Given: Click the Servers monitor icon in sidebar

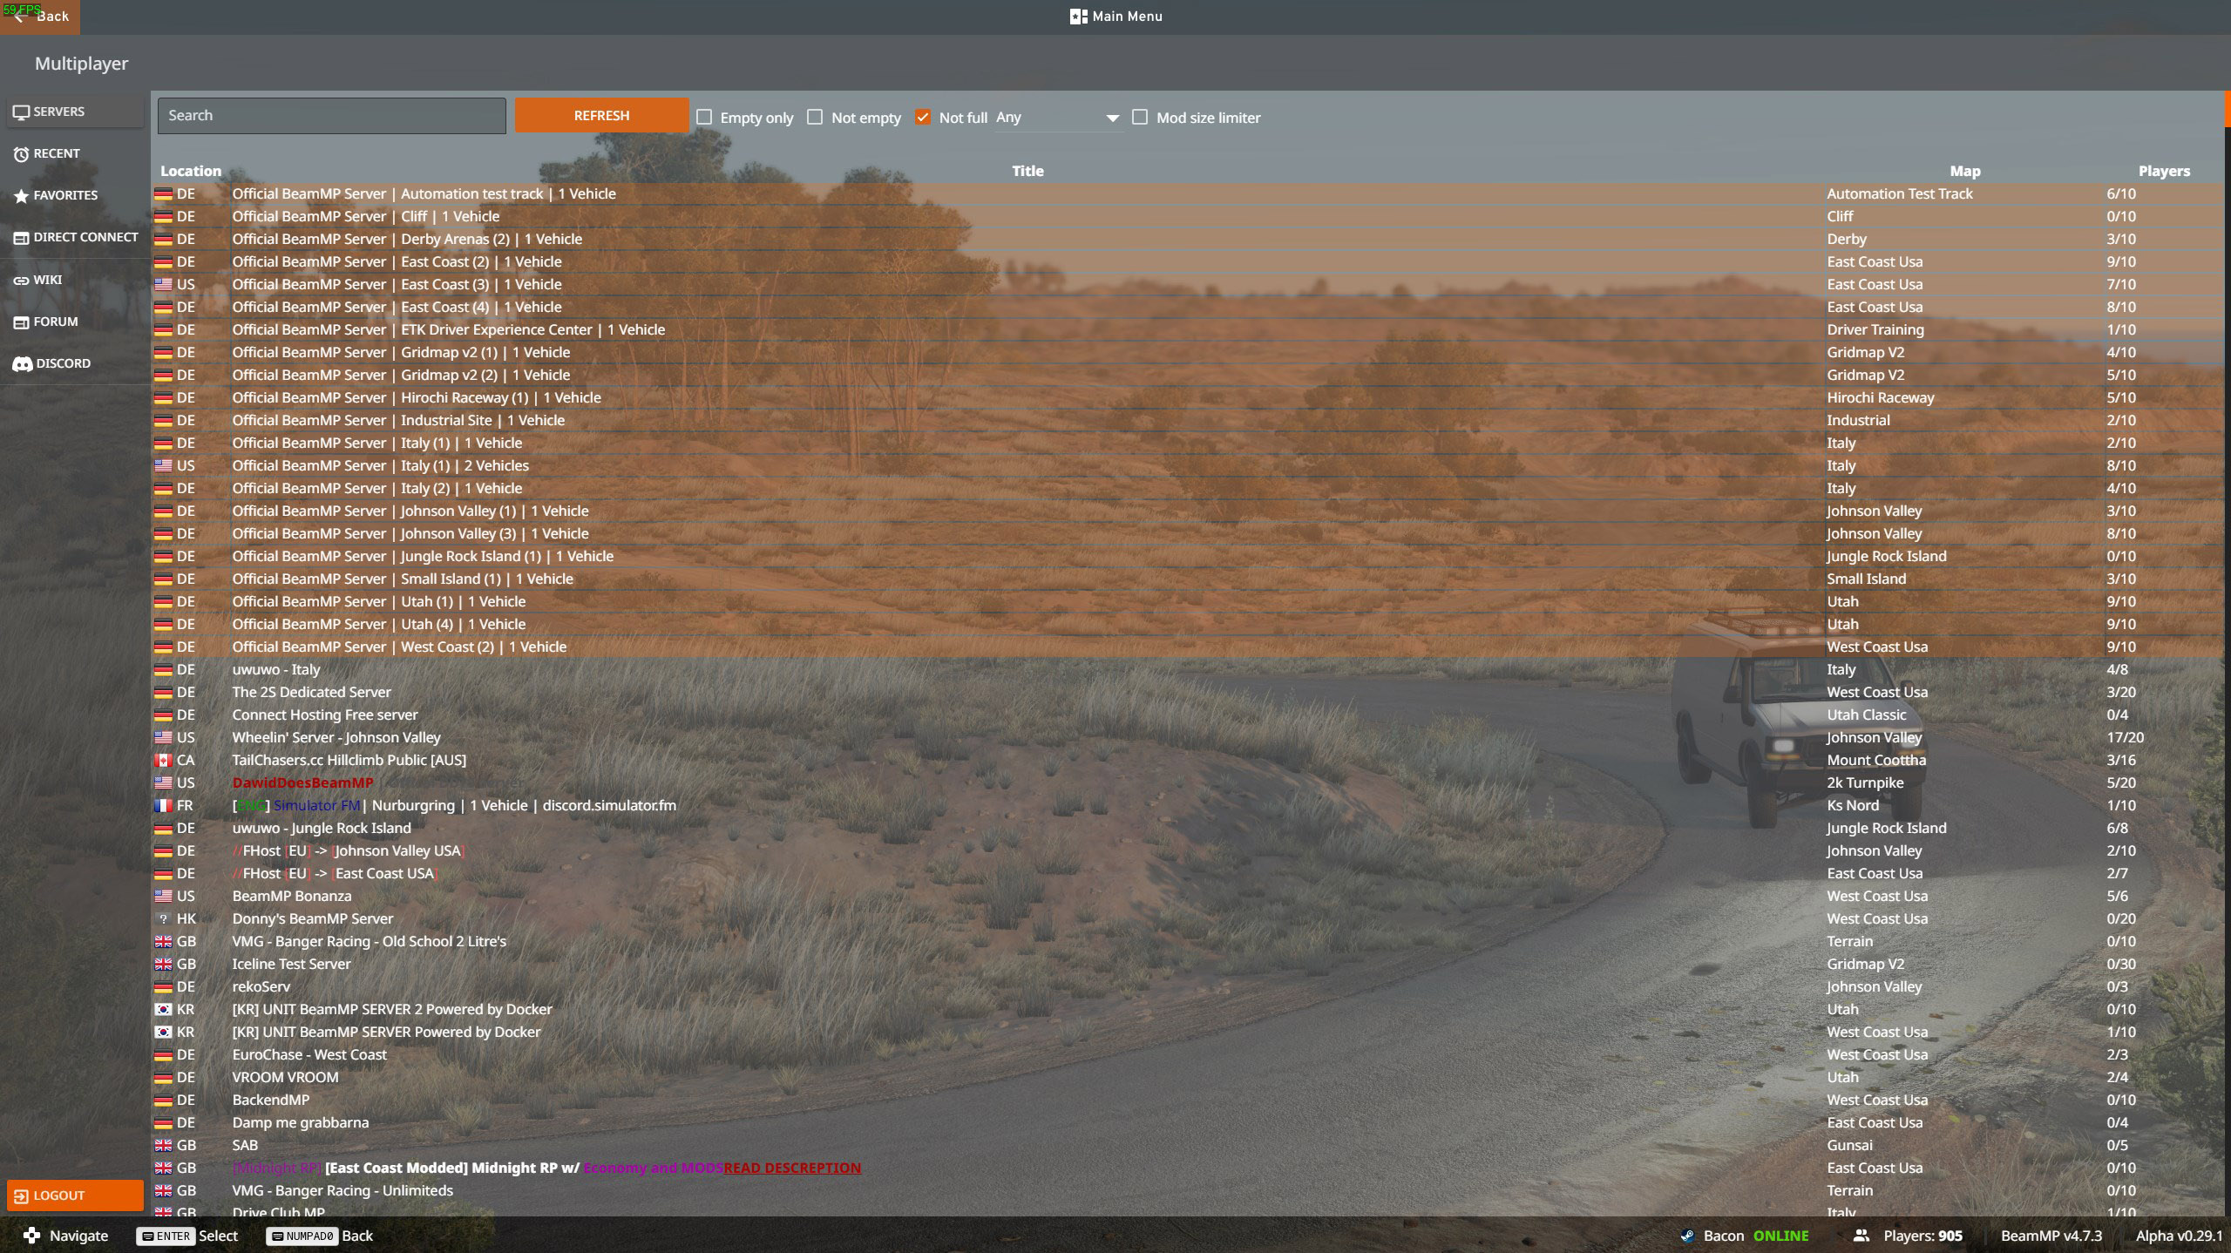Looking at the screenshot, I should 21,112.
